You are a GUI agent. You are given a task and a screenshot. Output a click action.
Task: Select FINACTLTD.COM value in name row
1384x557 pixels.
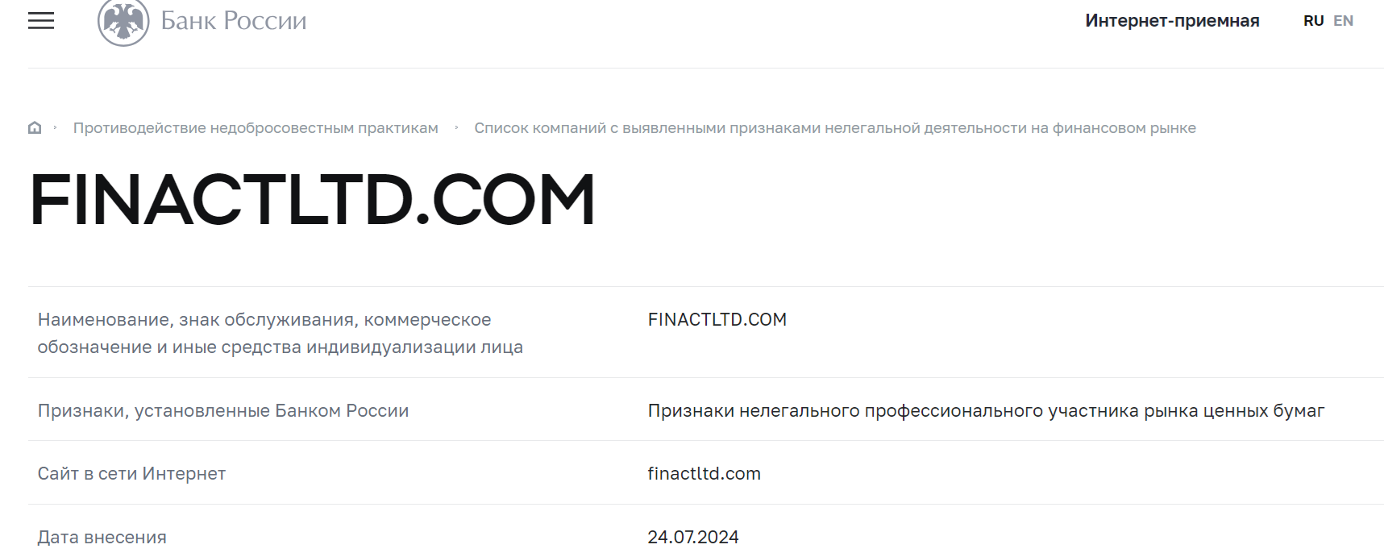717,319
